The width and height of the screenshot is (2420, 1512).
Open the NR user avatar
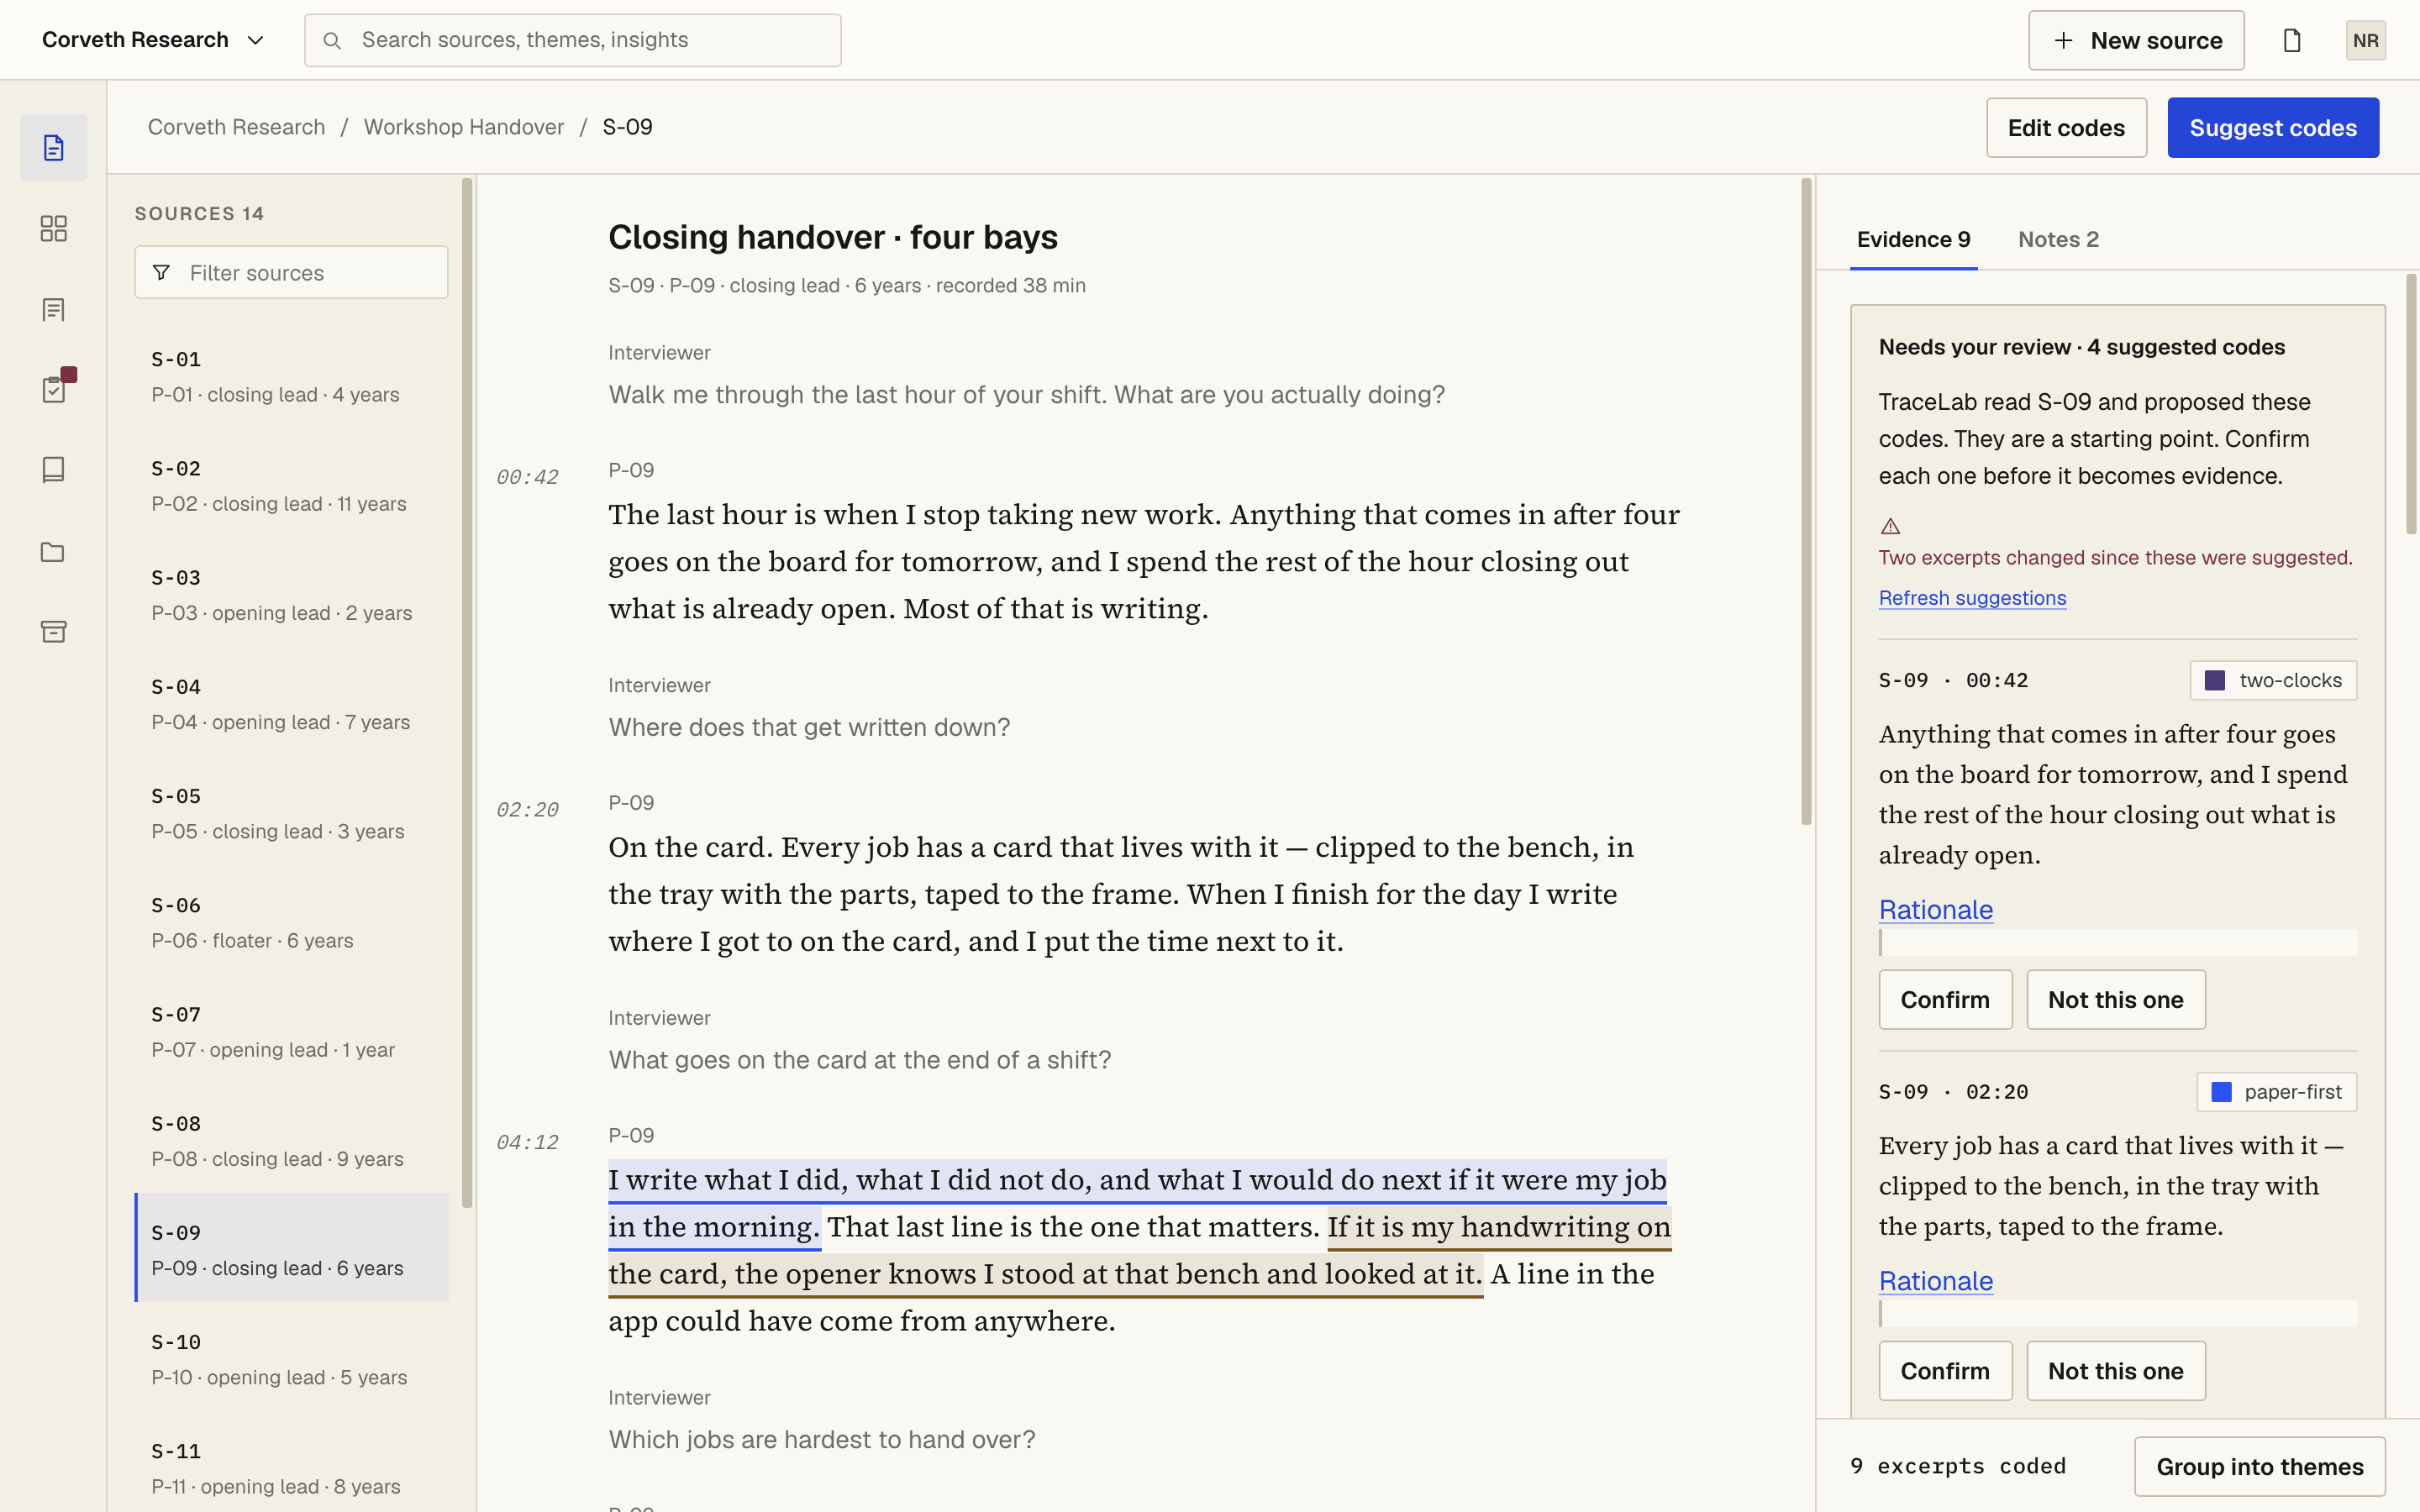click(x=2365, y=40)
